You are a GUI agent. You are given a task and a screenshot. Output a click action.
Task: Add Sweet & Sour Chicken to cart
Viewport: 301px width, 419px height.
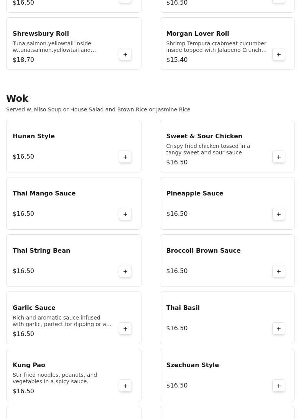(279, 157)
